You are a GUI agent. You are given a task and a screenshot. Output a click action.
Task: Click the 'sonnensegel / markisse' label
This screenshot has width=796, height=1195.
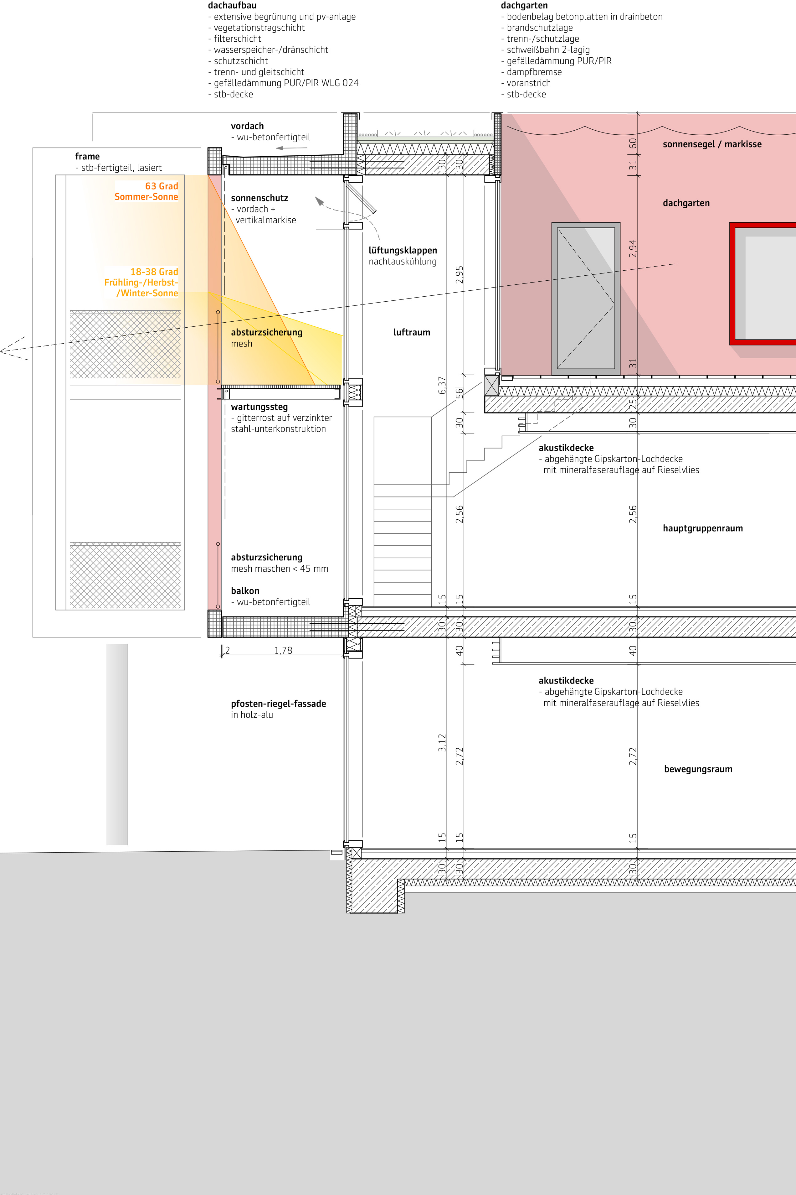pos(712,144)
